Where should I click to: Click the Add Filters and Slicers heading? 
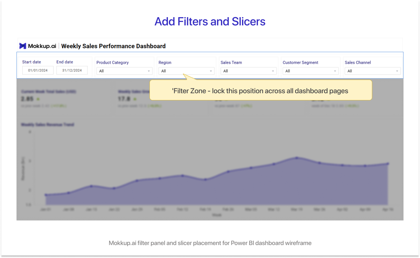click(210, 21)
